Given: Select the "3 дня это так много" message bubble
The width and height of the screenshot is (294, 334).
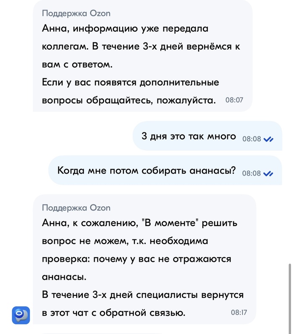Looking at the screenshot, I should [188, 136].
